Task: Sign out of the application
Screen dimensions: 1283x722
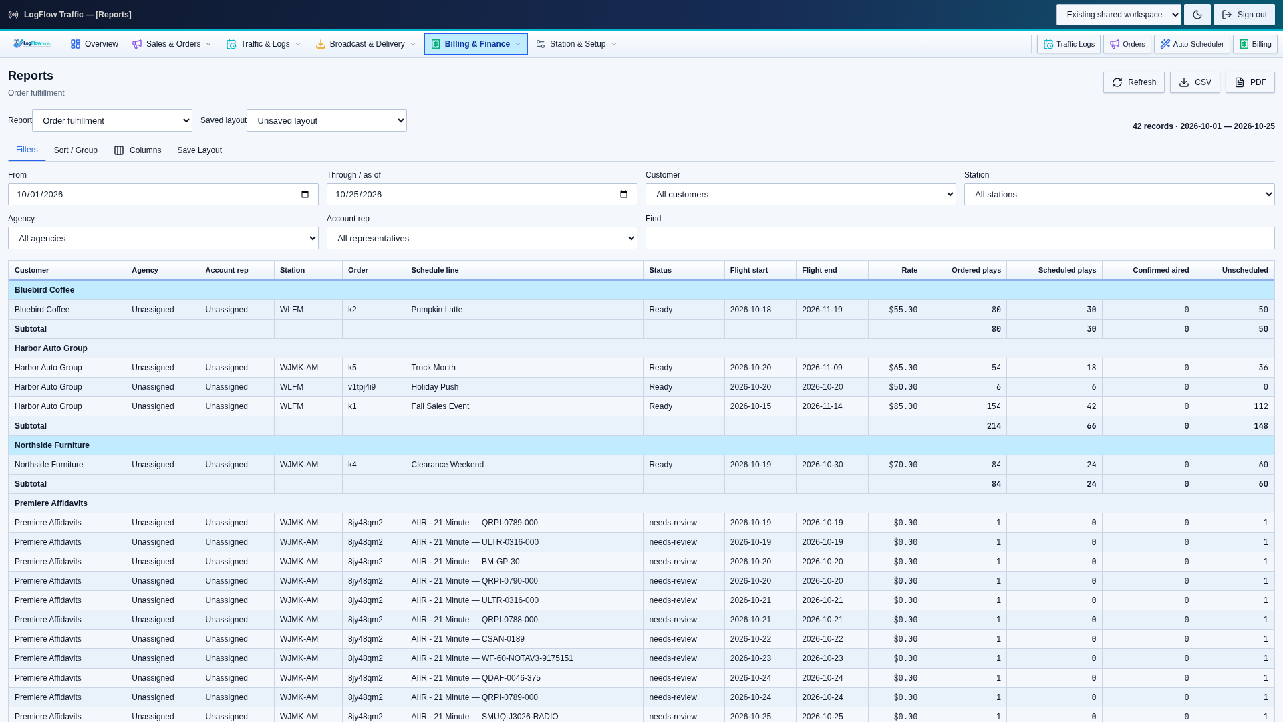Action: [x=1244, y=15]
